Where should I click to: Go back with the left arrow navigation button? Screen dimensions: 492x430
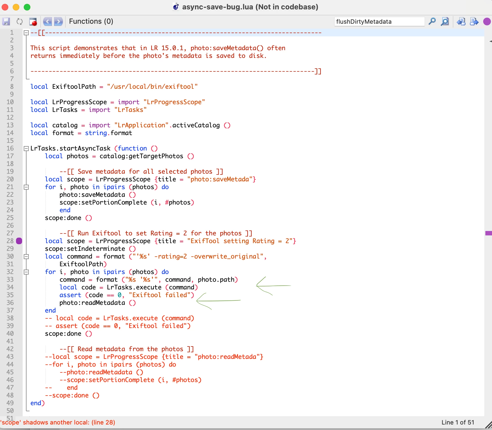tap(47, 21)
